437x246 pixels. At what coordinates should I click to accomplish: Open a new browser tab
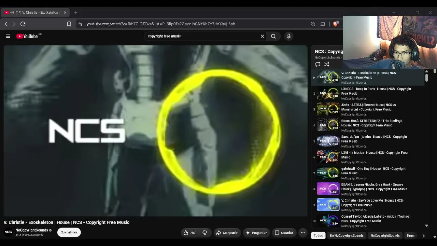[76, 13]
